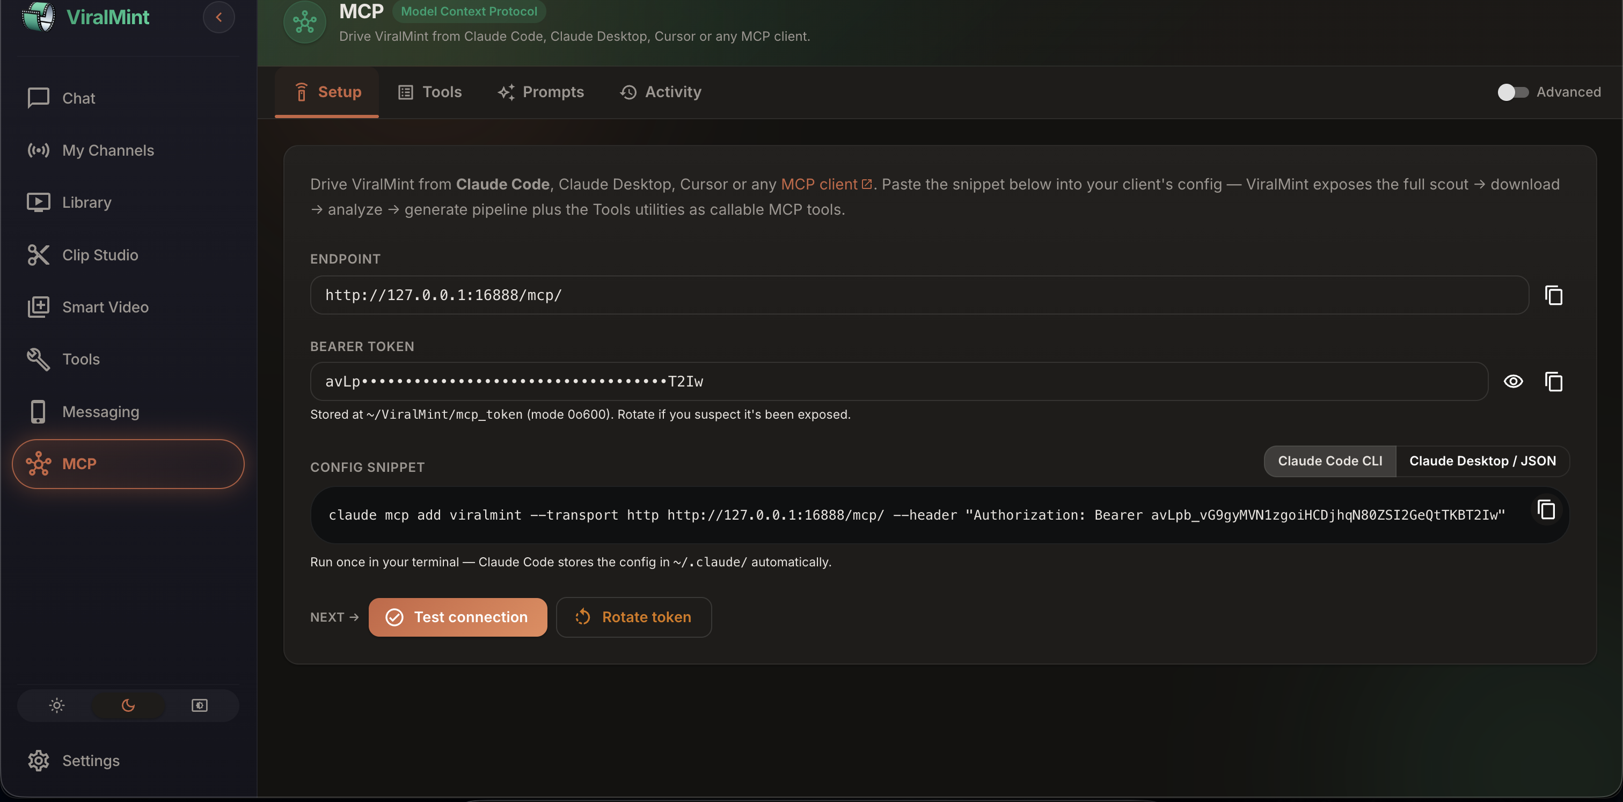Image resolution: width=1623 pixels, height=802 pixels.
Task: Switch to the Setup tab
Action: [327, 93]
